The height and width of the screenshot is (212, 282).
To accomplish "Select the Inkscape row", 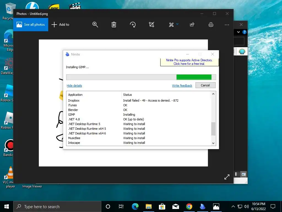I will click(x=139, y=143).
